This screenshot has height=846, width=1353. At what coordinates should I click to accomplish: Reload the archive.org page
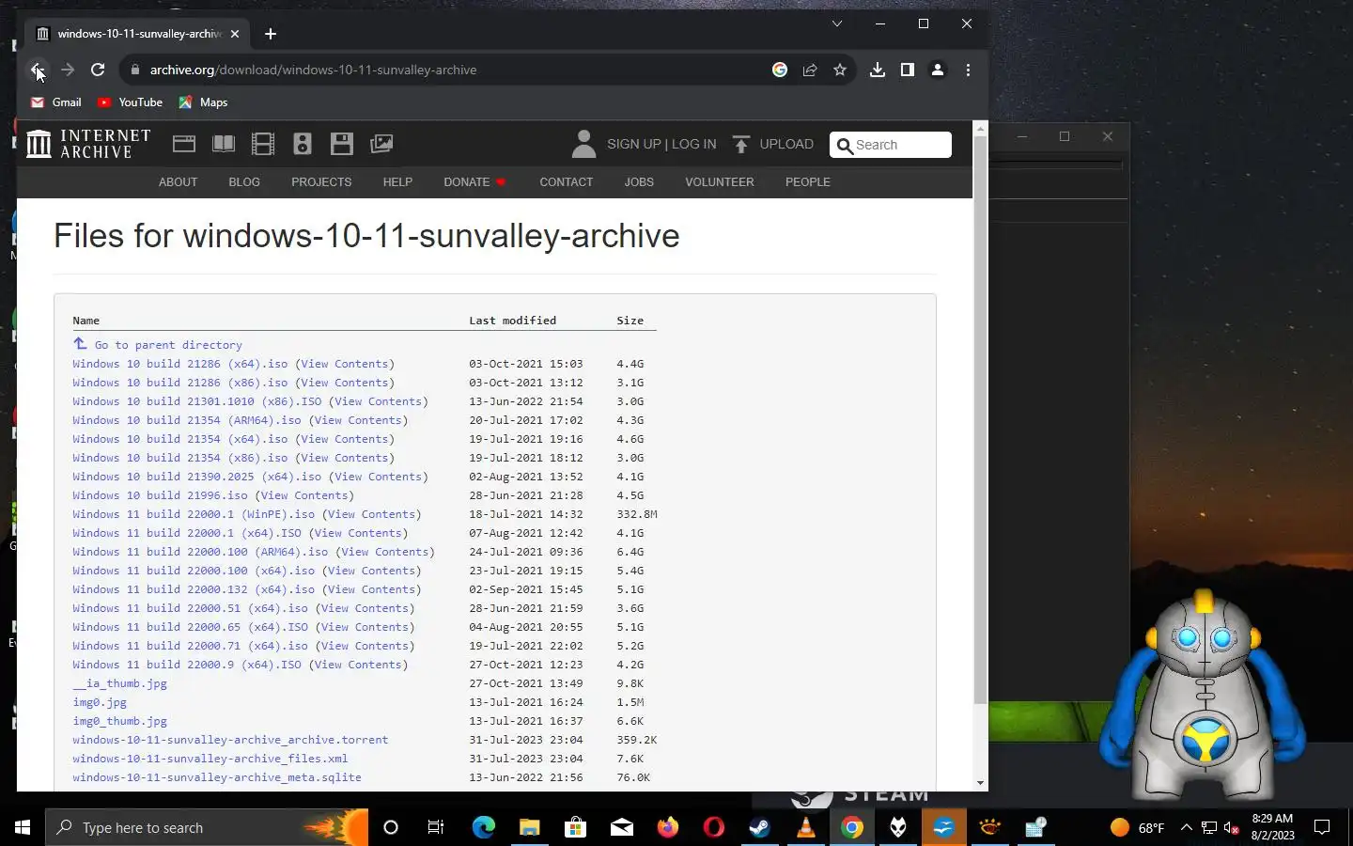[x=98, y=70]
